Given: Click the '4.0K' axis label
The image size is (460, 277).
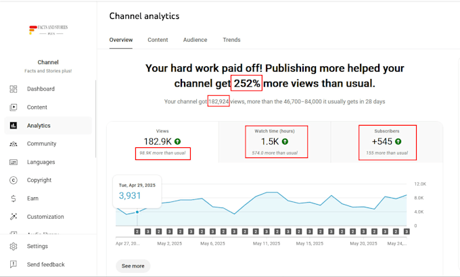Looking at the screenshot, I should [419, 211].
